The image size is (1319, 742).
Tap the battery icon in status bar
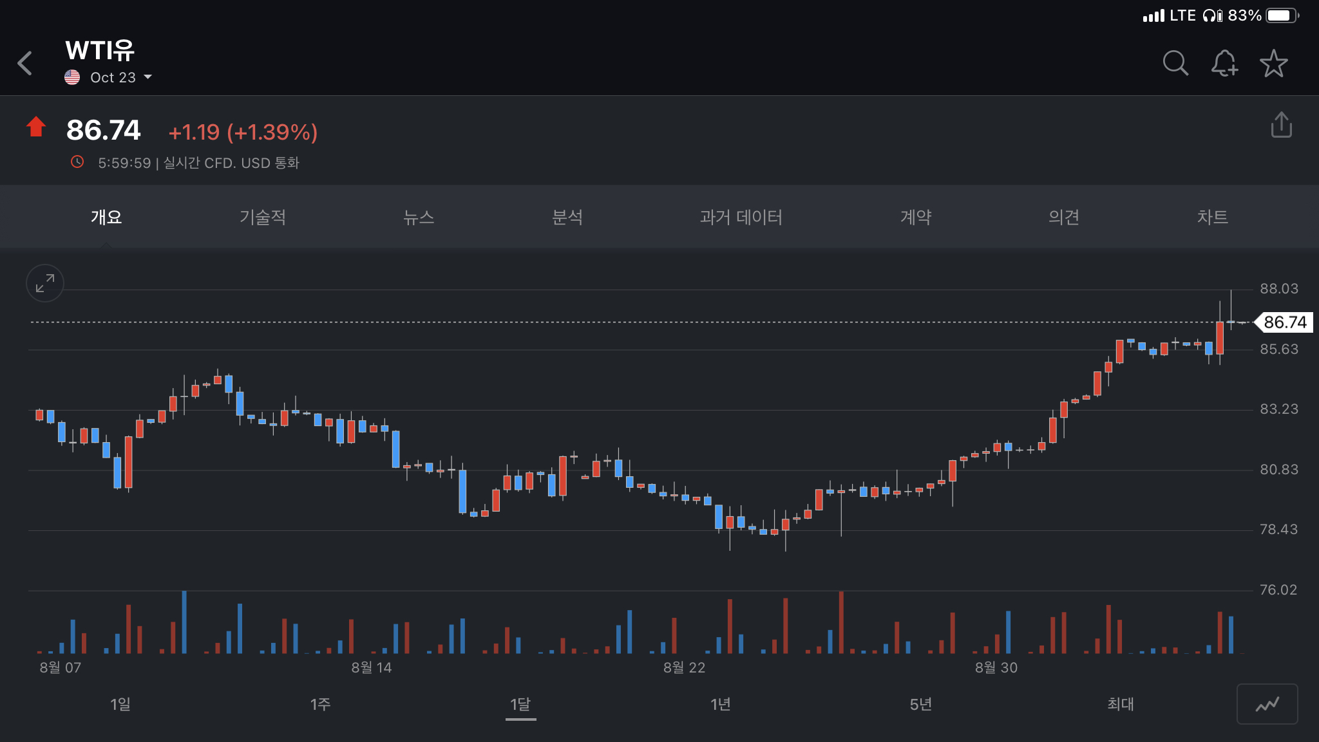(x=1282, y=15)
